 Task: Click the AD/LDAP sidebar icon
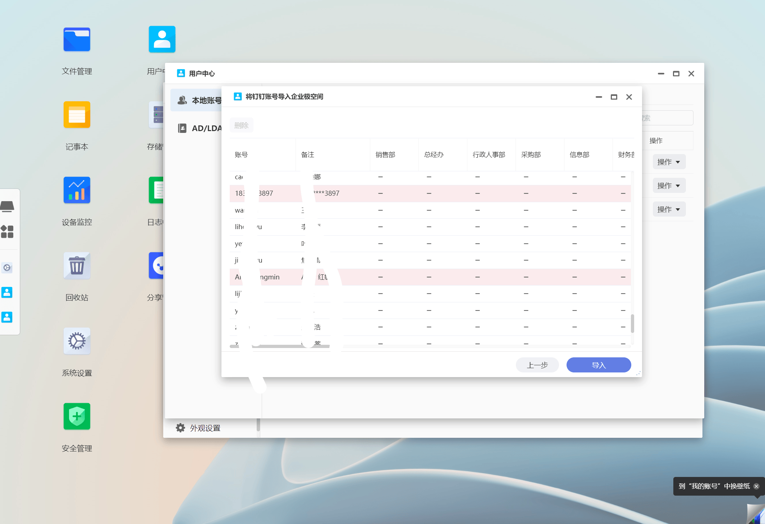click(x=182, y=128)
